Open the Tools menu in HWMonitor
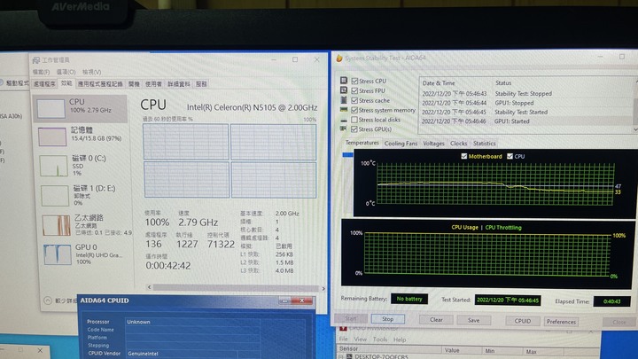Screen dimensions: 638x359 pos(380,339)
